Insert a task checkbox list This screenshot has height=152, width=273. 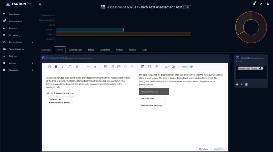(119, 67)
